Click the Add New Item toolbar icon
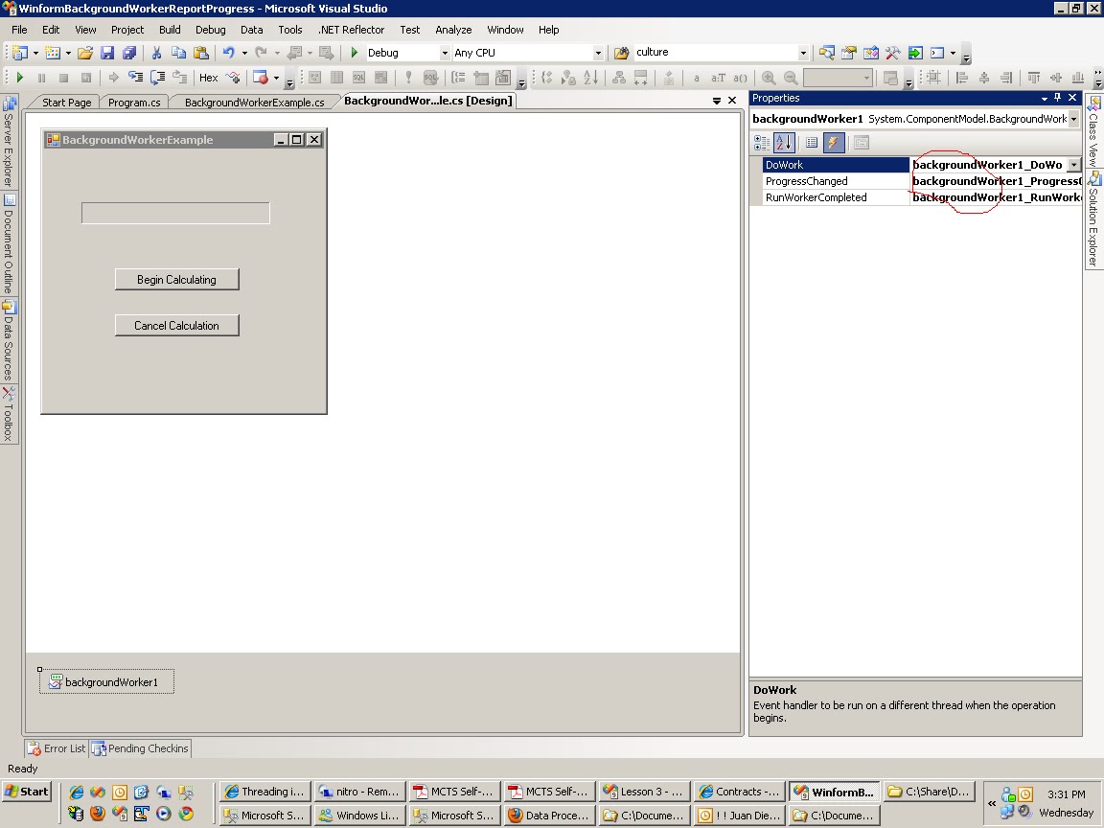1104x828 pixels. pyautogui.click(x=53, y=53)
